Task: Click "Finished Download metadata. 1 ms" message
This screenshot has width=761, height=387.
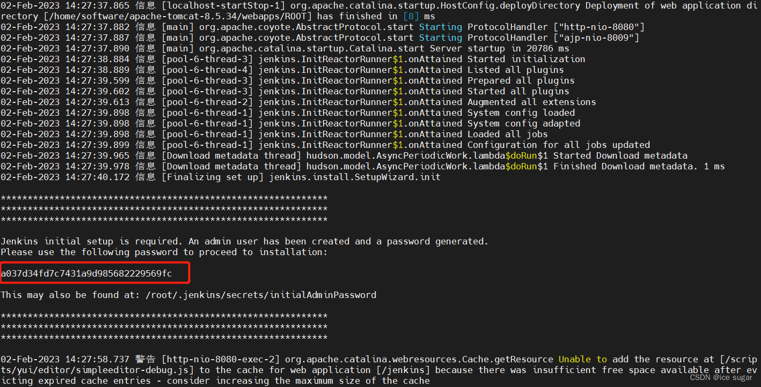Action: point(639,166)
